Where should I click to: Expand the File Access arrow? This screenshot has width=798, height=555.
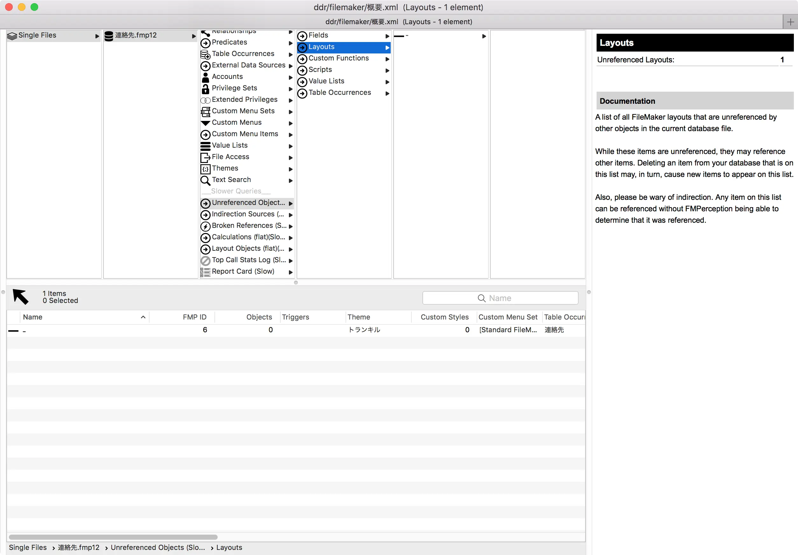tap(290, 158)
